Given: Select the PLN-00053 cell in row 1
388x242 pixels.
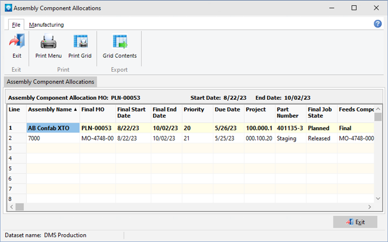Looking at the screenshot, I should [x=97, y=128].
